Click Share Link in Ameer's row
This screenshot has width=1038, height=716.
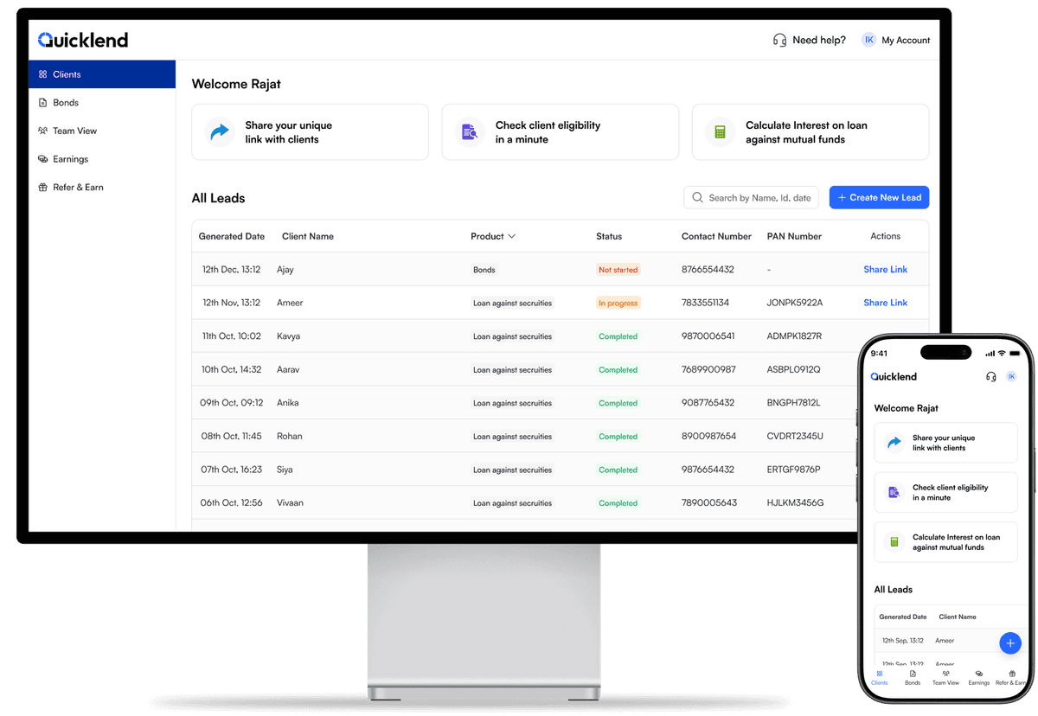(885, 303)
